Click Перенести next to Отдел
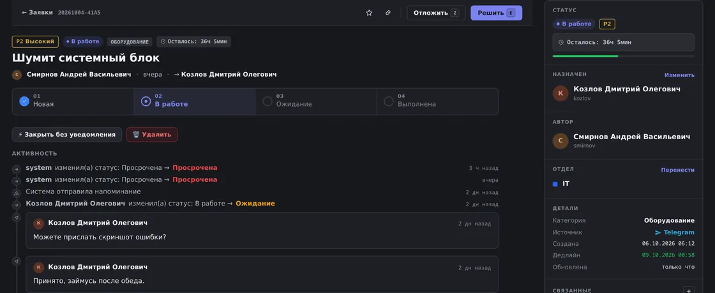Screen dimensions: 715x293 677,170
